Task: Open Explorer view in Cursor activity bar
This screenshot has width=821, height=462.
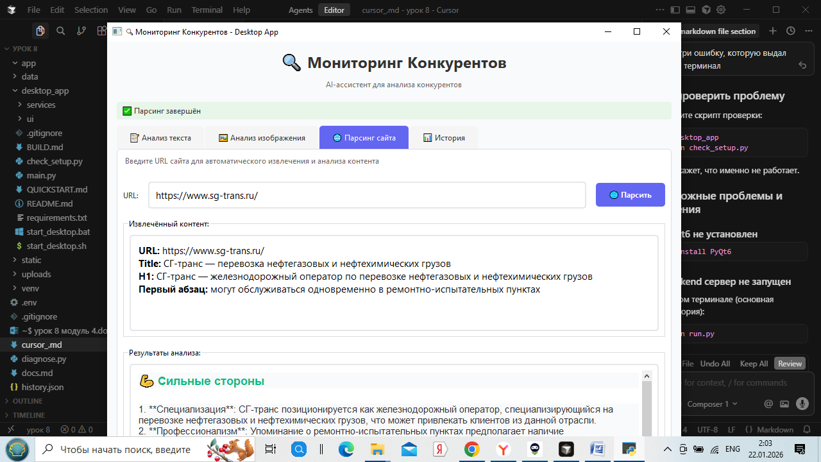Action: (40, 31)
